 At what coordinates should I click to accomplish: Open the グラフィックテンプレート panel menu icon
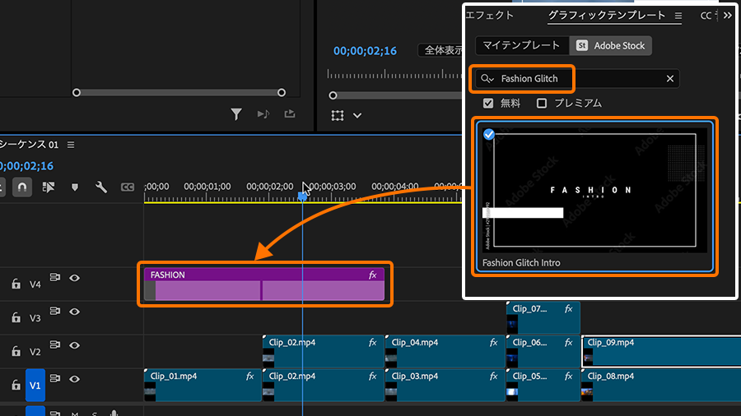click(678, 16)
